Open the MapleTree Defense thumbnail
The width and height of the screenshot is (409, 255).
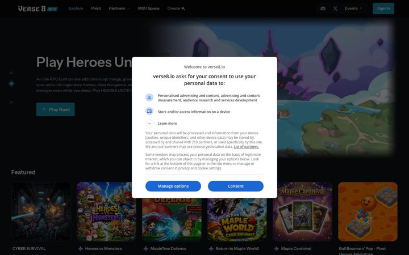[x=172, y=220]
